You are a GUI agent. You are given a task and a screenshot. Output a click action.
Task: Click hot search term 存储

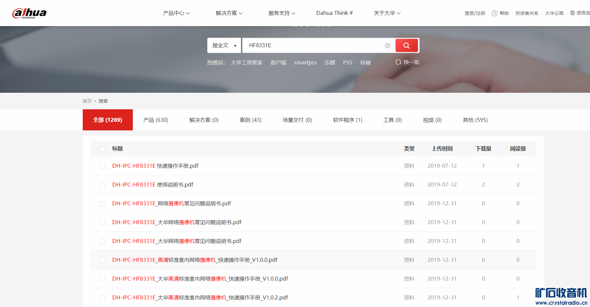click(x=366, y=62)
